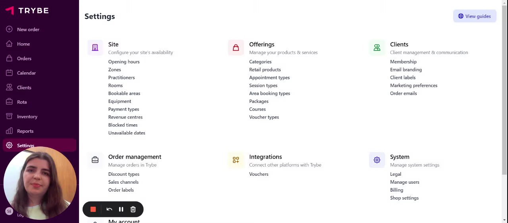Restart recording using the undo arrow

109,210
